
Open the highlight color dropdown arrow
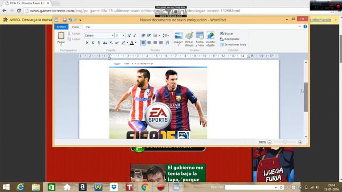pyautogui.click(x=127, y=43)
